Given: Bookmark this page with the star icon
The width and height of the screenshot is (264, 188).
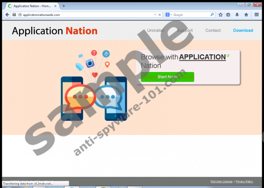Looking at the screenshot, I should click(x=220, y=15).
